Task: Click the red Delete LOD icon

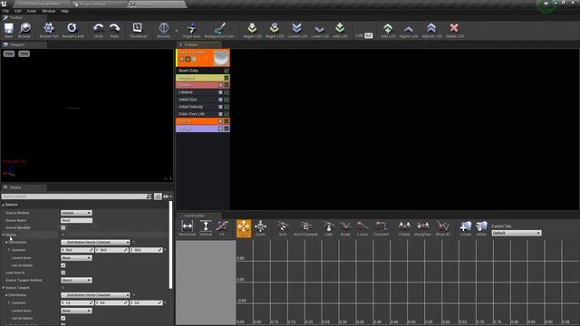Action: point(454,30)
